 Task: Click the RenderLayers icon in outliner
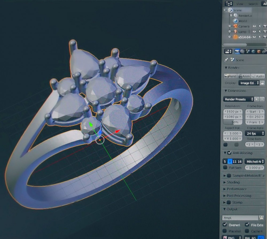[235, 15]
